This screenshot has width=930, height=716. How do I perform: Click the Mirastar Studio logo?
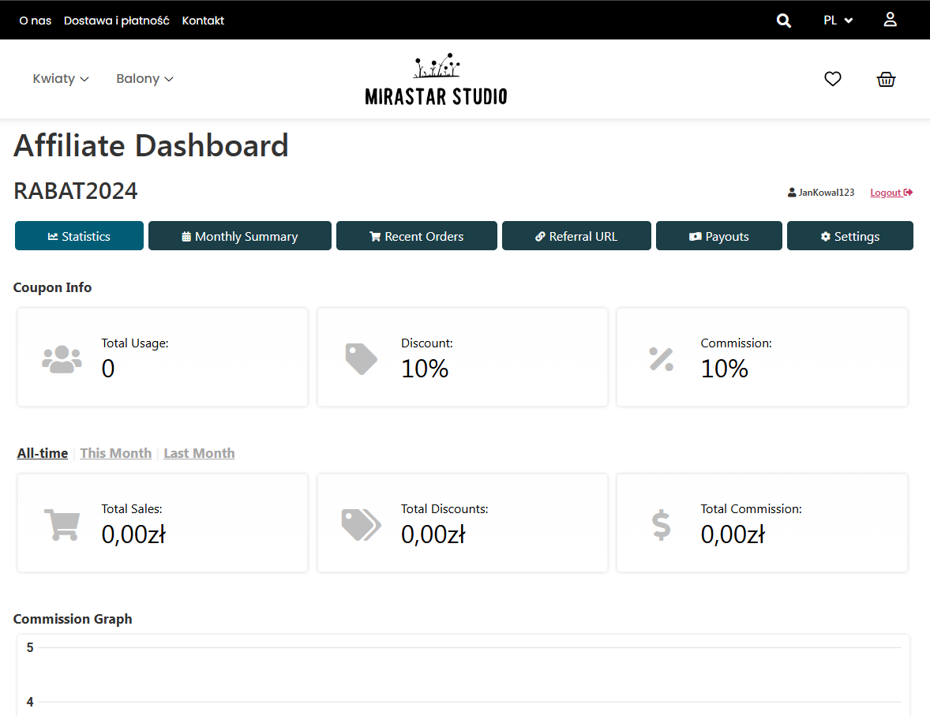coord(436,80)
